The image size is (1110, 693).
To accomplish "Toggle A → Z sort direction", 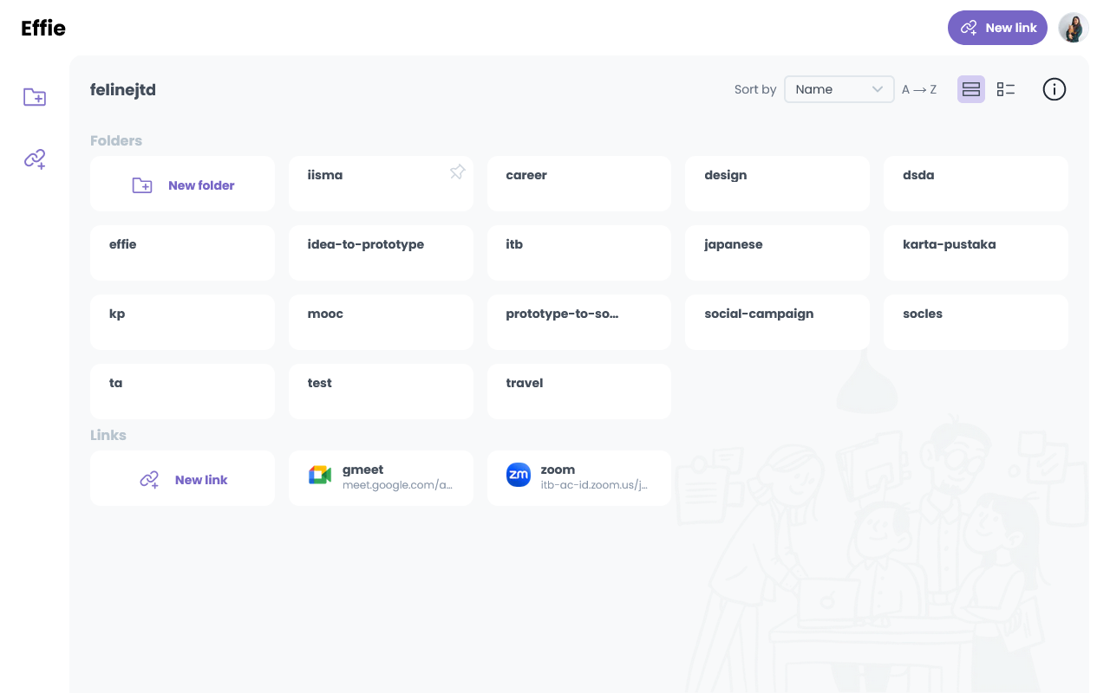I will coord(919,89).
